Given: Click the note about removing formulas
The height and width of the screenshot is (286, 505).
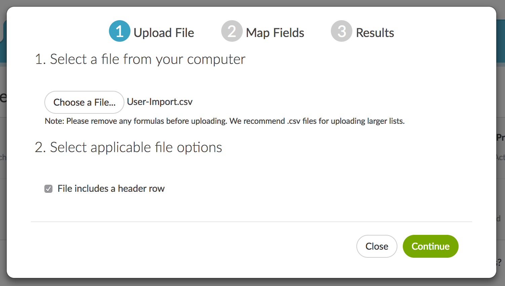Looking at the screenshot, I should click(225, 121).
